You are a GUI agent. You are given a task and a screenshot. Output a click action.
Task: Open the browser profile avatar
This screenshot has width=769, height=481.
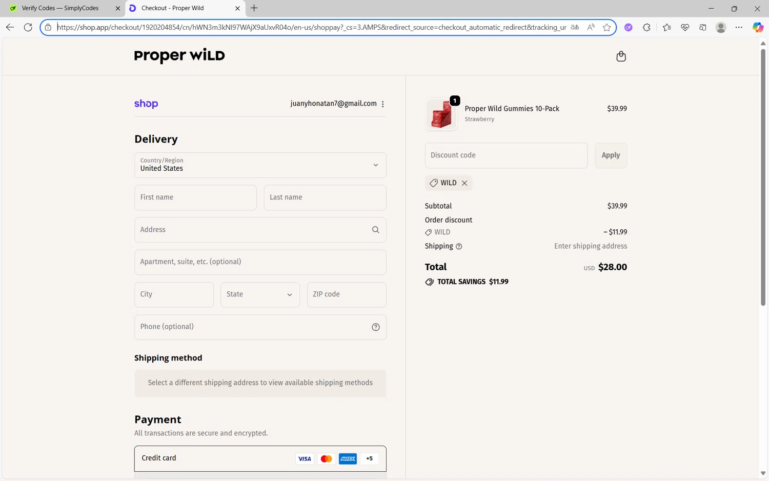click(721, 27)
